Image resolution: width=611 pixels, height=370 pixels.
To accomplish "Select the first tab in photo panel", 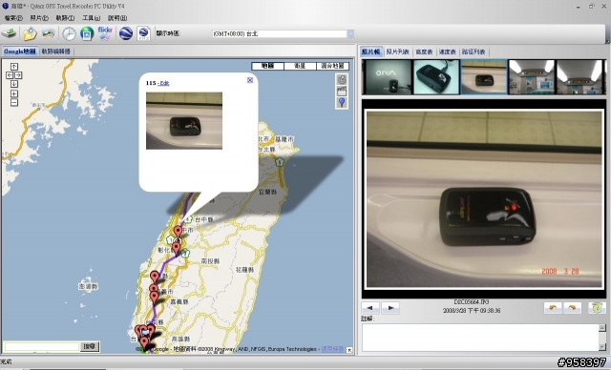I will click(371, 51).
